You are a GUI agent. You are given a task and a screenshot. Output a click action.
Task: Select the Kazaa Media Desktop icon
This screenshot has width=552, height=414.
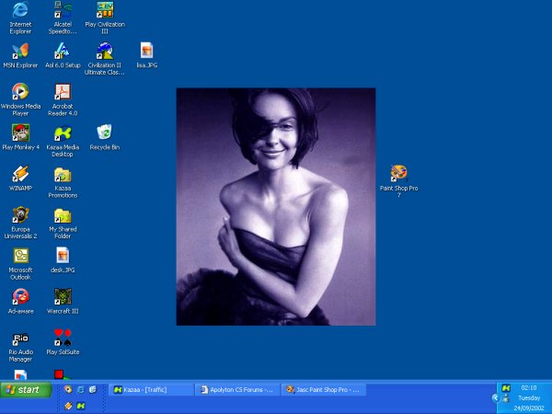coord(63,133)
